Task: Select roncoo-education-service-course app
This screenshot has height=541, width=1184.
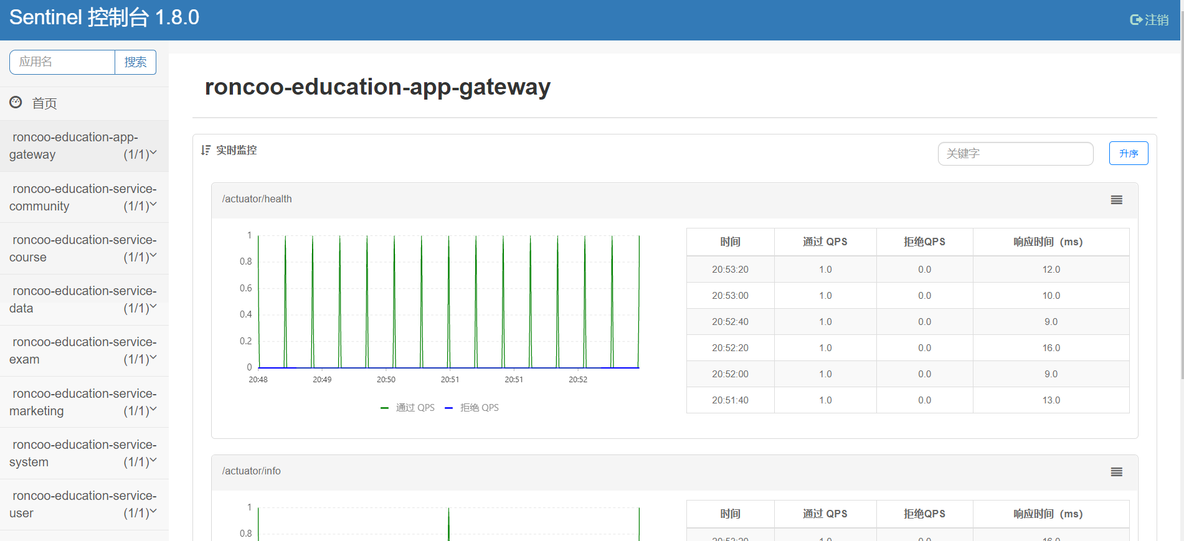Action: [x=84, y=248]
